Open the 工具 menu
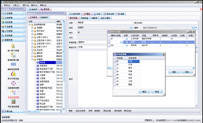The width and height of the screenshot is (203, 123). pyautogui.click(x=16, y=5)
